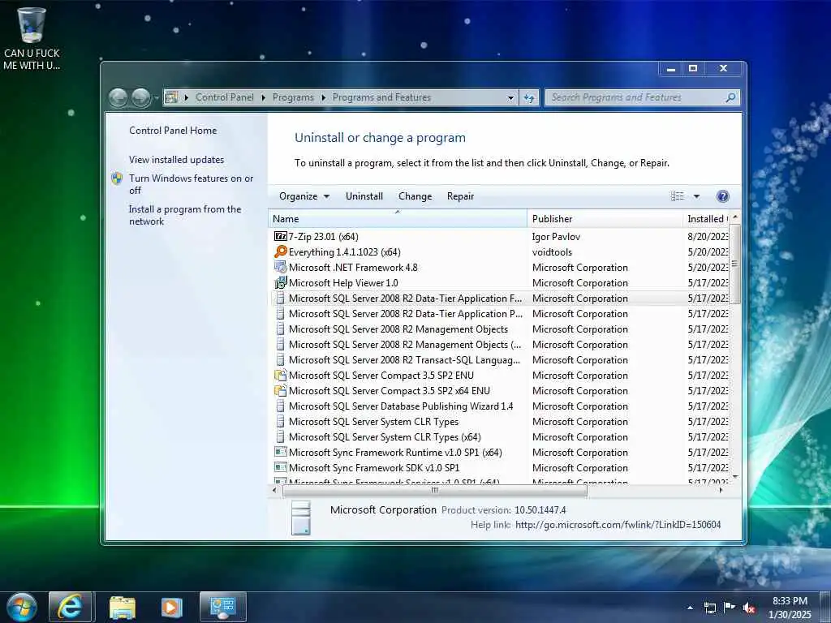Click the Refresh button beside address bar
This screenshot has width=831, height=623.
click(529, 97)
